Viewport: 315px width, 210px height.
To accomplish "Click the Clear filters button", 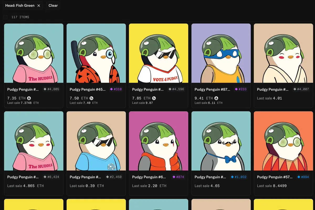I will pos(53,6).
